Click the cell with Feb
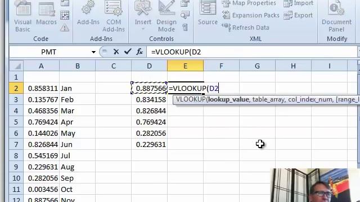 click(x=78, y=100)
